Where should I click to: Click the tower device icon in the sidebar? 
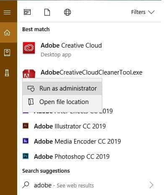(7, 73)
